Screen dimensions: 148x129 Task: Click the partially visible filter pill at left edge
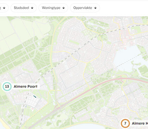pos(4,8)
